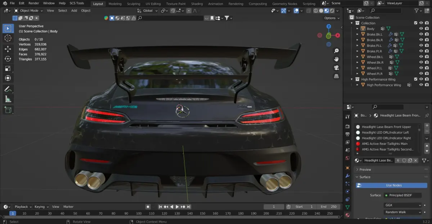Open the Render menu
Image resolution: width=432 pixels, height=224 pixels.
[x=34, y=3]
